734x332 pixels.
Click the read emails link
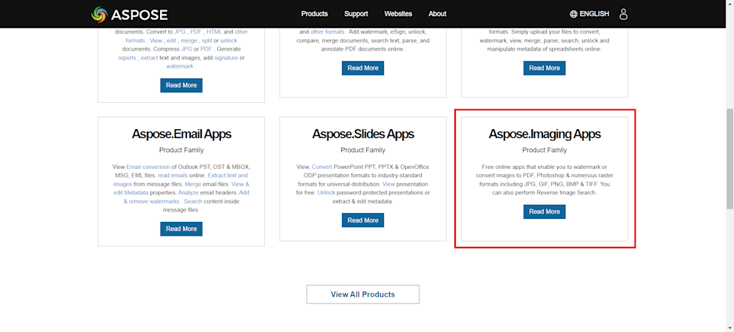pos(172,175)
